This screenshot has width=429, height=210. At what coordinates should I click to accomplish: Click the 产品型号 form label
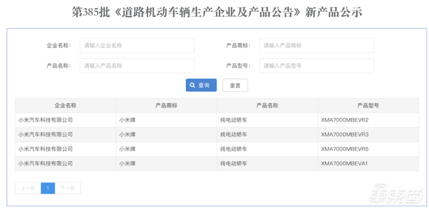pyautogui.click(x=238, y=66)
